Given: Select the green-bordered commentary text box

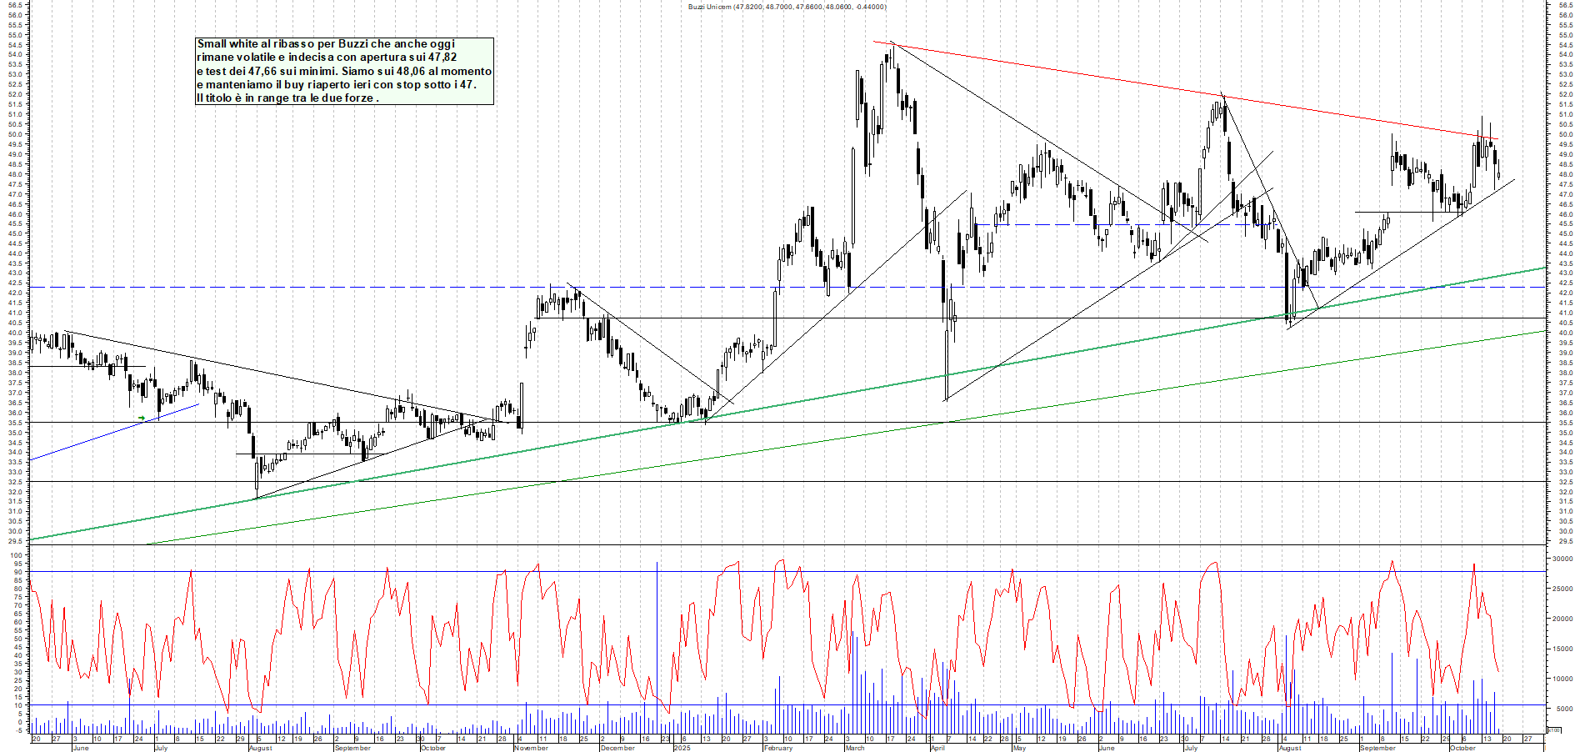Looking at the screenshot, I should coord(344,71).
